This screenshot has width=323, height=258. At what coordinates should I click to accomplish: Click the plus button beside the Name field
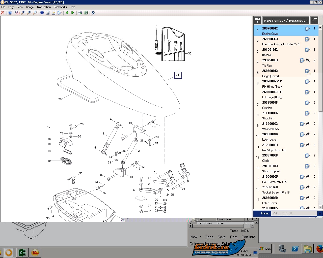pyautogui.click(x=320, y=214)
